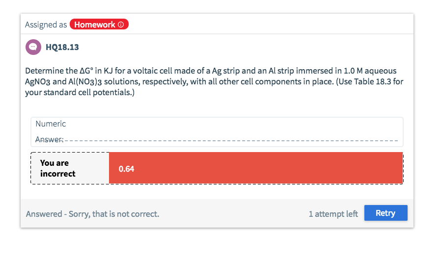Select the HQ18.13 question title
The image size is (439, 258).
(x=62, y=47)
